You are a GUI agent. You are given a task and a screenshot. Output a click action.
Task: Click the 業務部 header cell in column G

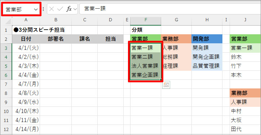tap(176, 39)
